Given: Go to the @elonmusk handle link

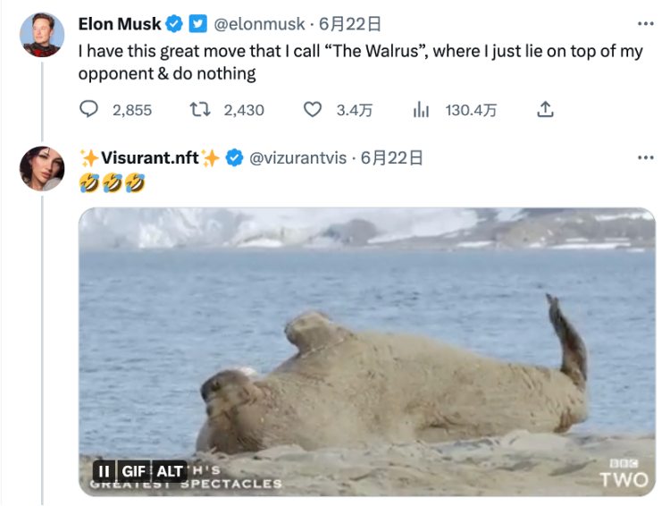Looking at the screenshot, I should [259, 24].
